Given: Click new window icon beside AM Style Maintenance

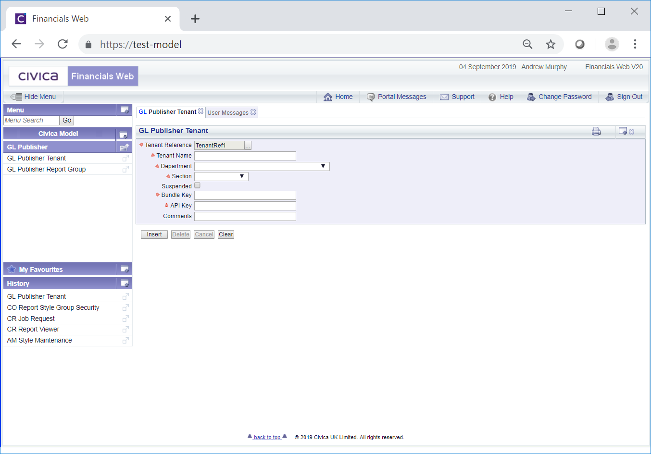Looking at the screenshot, I should click(x=125, y=340).
